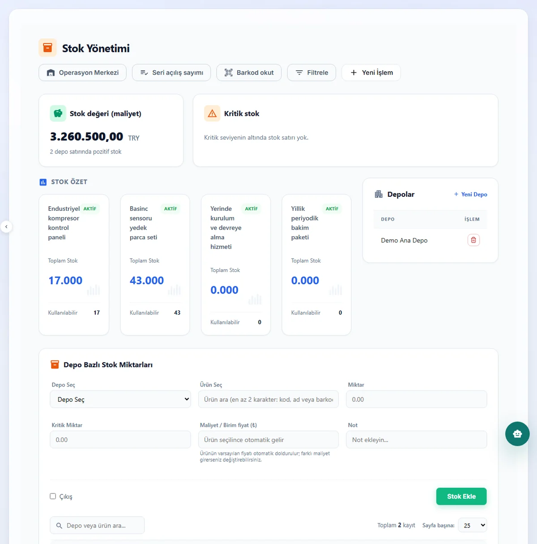Image resolution: width=537 pixels, height=544 pixels.
Task: Click the green piggy bank icon beside Stok değeri
Action: [58, 114]
